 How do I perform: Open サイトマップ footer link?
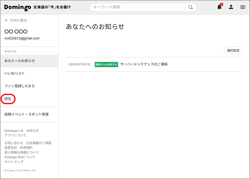point(14,162)
